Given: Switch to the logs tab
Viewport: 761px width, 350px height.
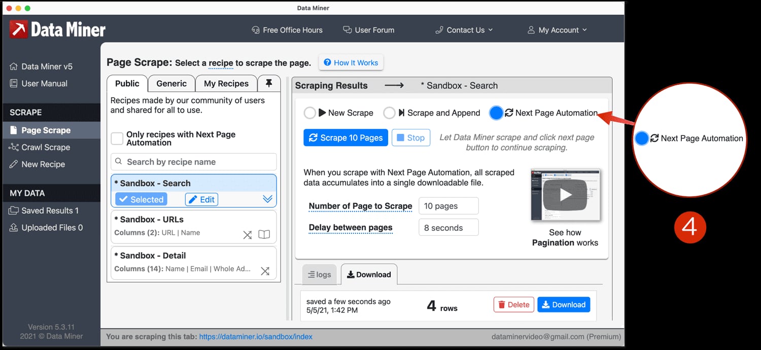Looking at the screenshot, I should [320, 274].
